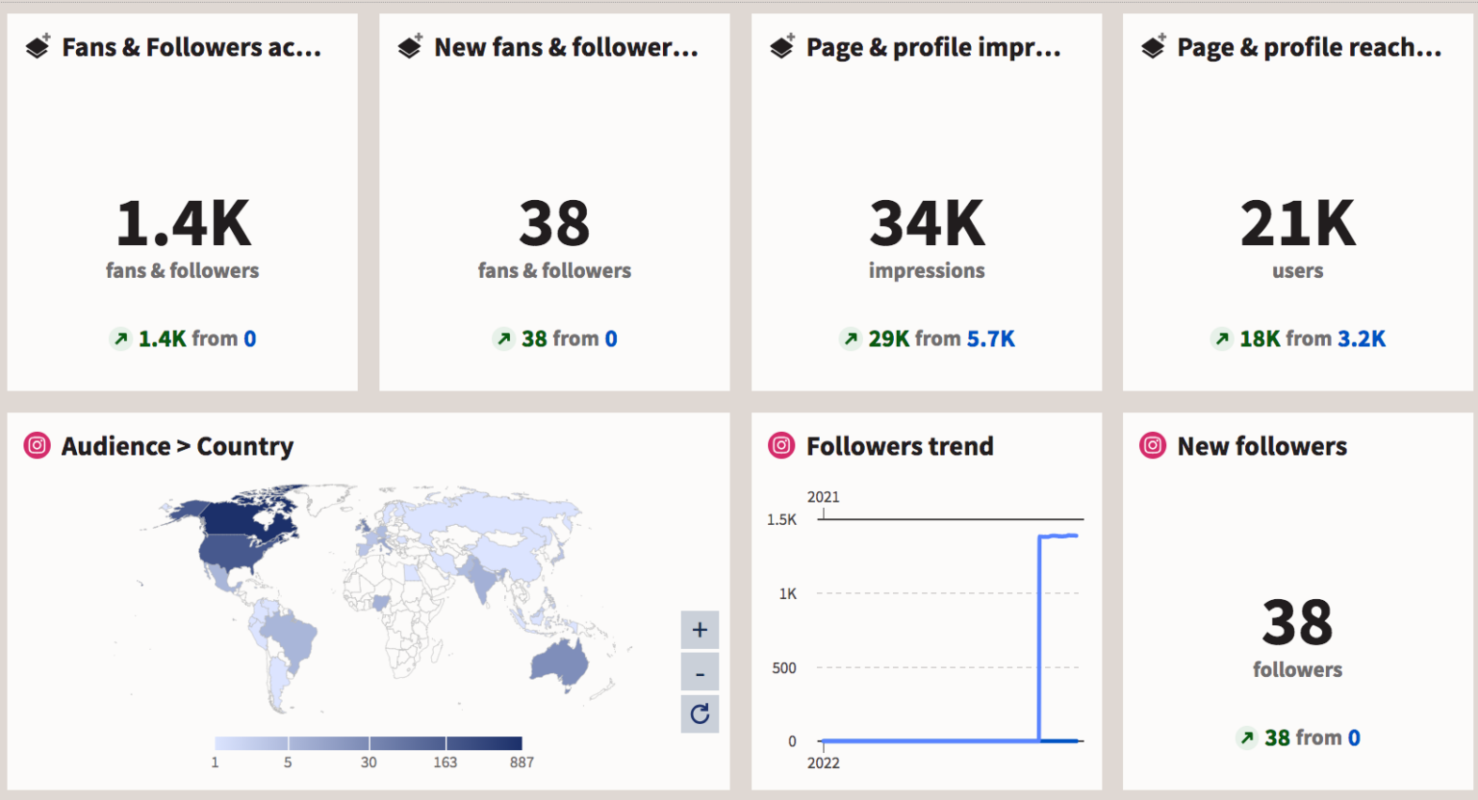Click the green up-arrow beside 18K
This screenshot has height=800, width=1478.
coord(1222,338)
